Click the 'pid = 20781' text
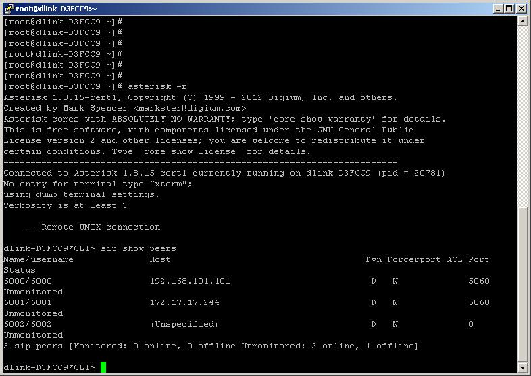 [411, 173]
